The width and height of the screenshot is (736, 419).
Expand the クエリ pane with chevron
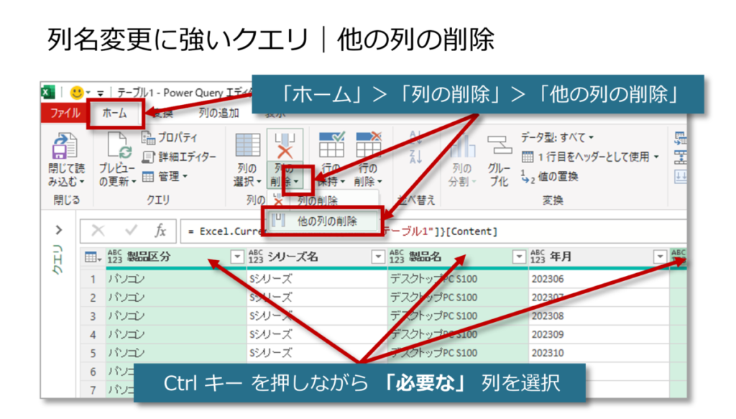59,231
